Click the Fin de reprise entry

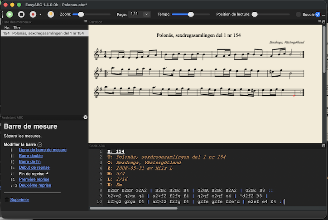tap(32, 174)
